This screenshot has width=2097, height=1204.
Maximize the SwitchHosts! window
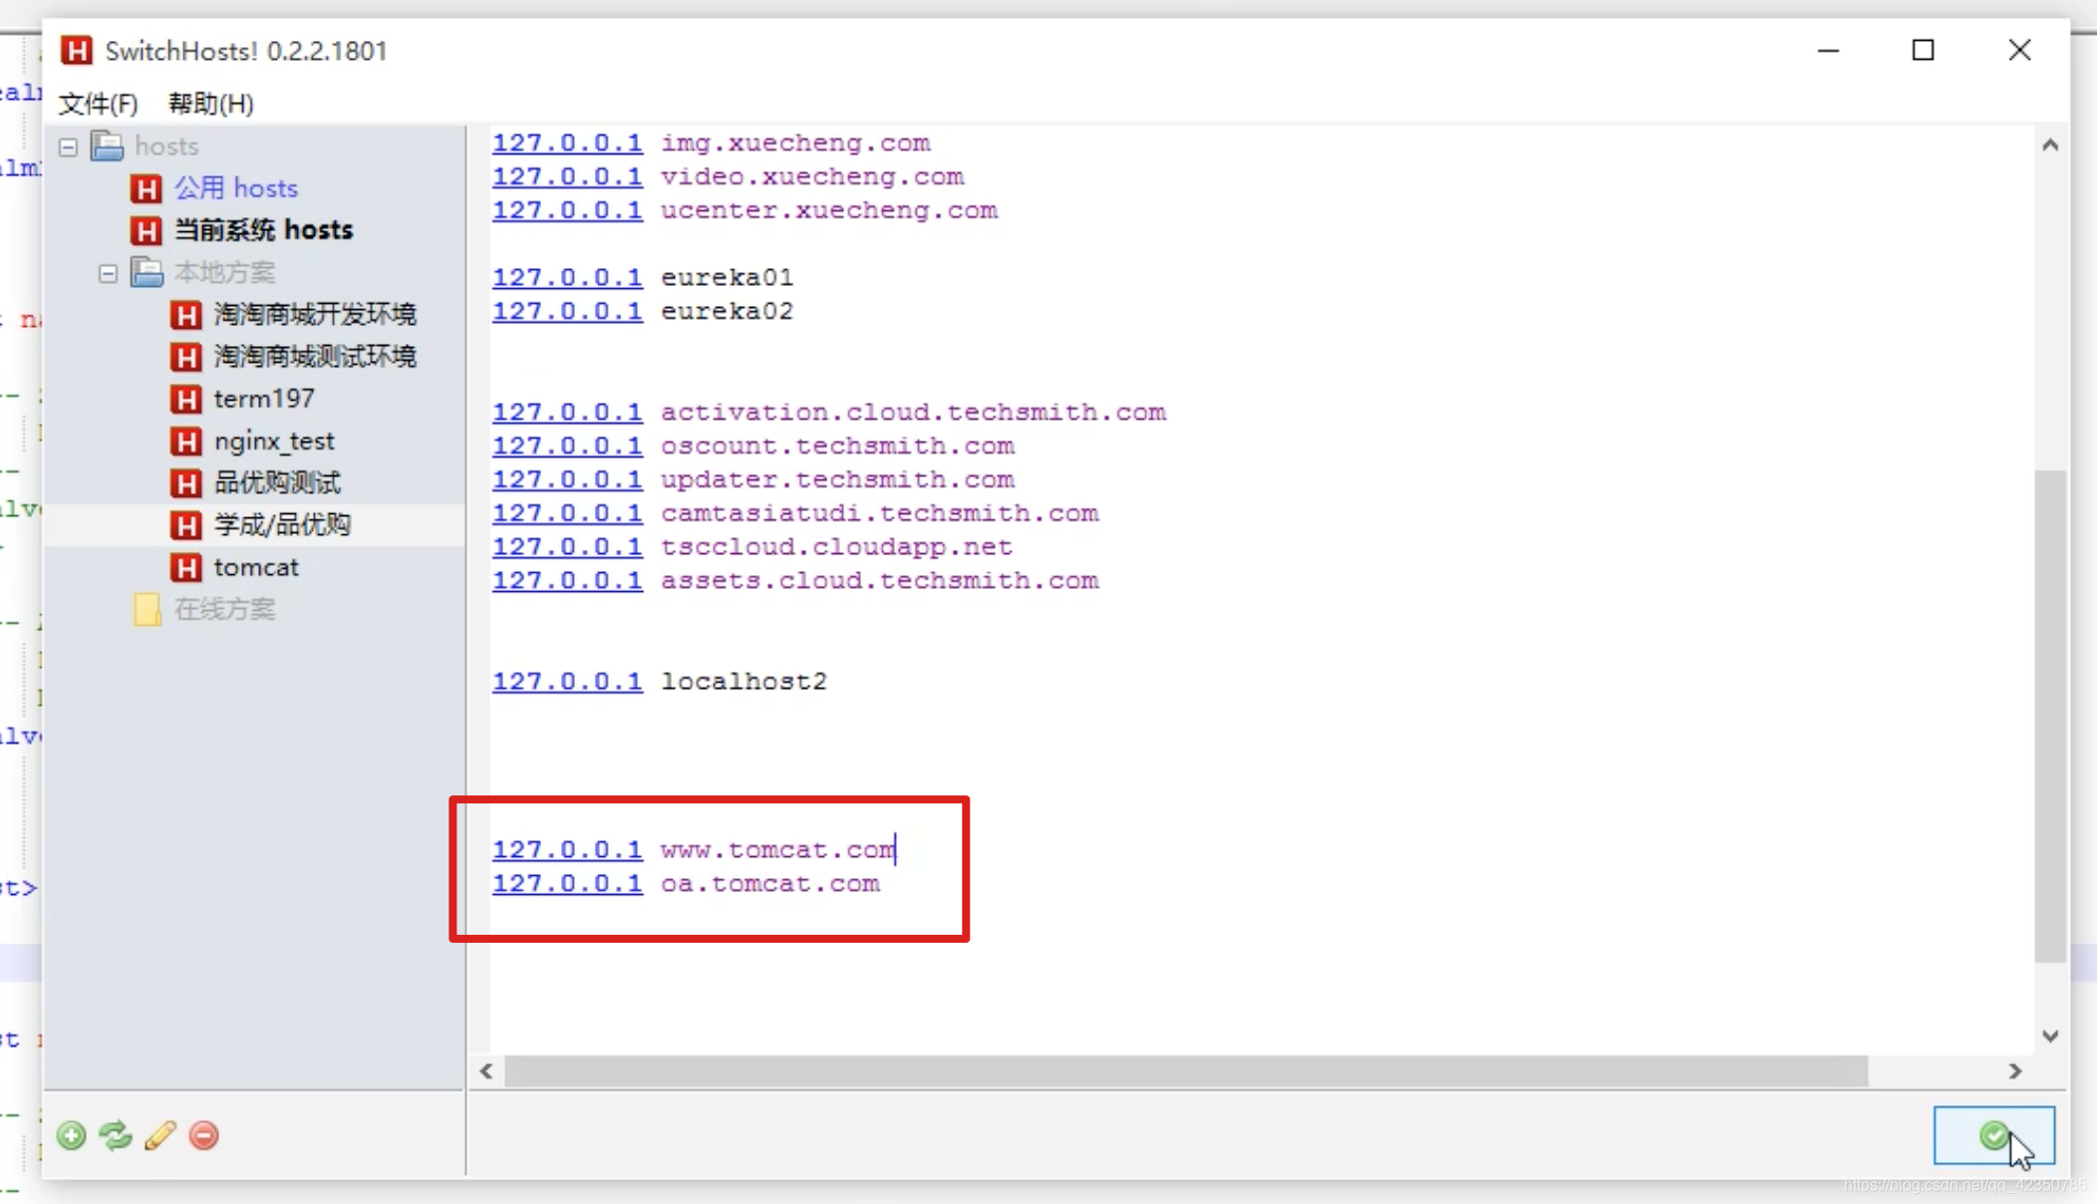point(1923,50)
